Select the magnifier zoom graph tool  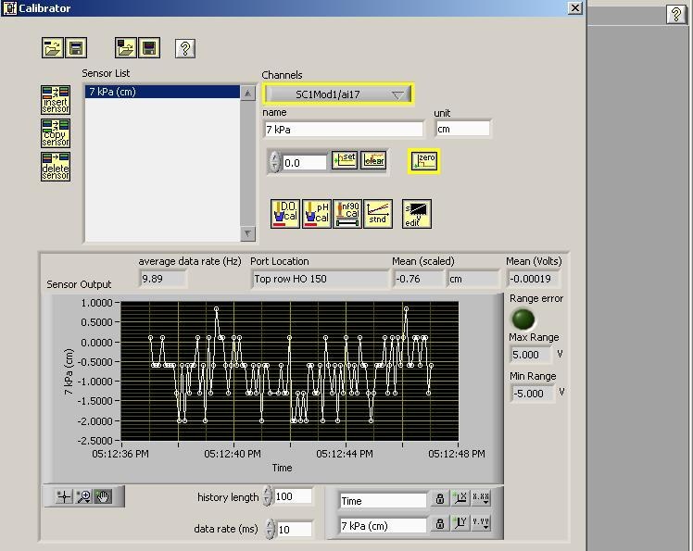tap(83, 496)
